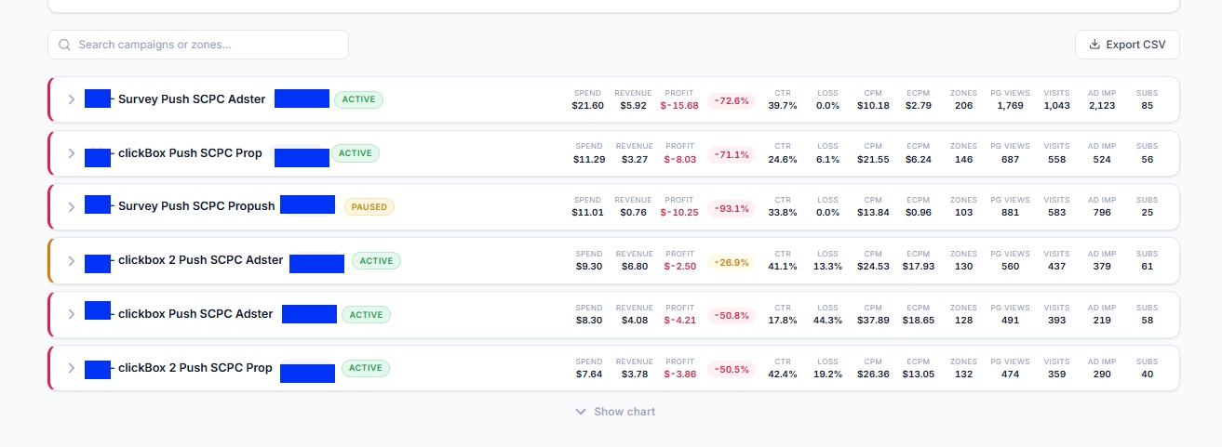This screenshot has height=447, width=1222.
Task: Click the PAUSED badge on Survey Push SCPC Propush
Action: [x=369, y=206]
